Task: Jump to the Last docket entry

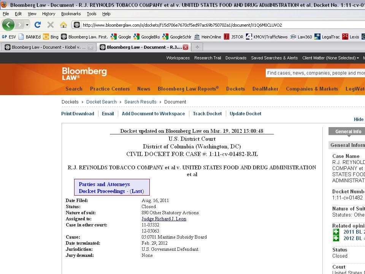Action: pos(137,191)
